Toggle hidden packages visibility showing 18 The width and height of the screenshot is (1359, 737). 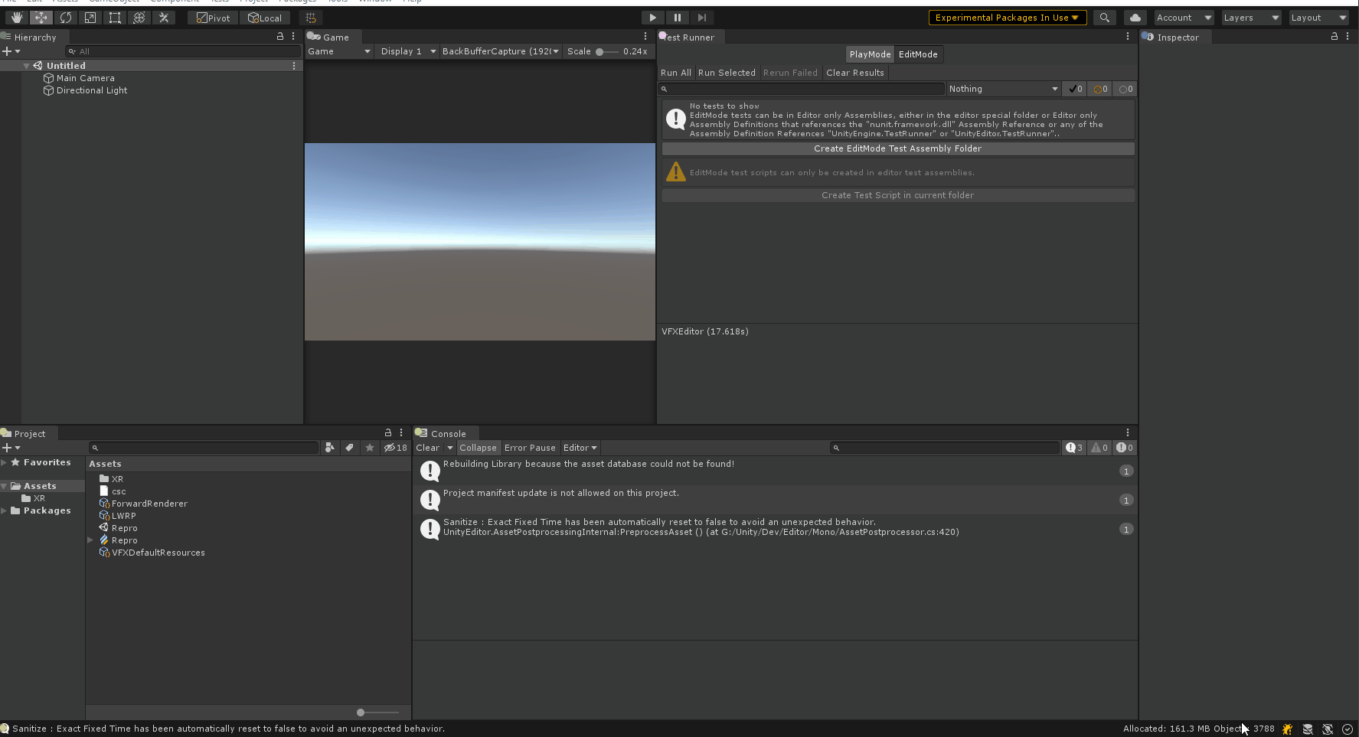point(396,448)
